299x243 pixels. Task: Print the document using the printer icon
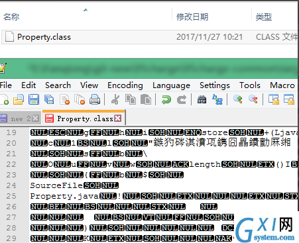tap(95, 99)
